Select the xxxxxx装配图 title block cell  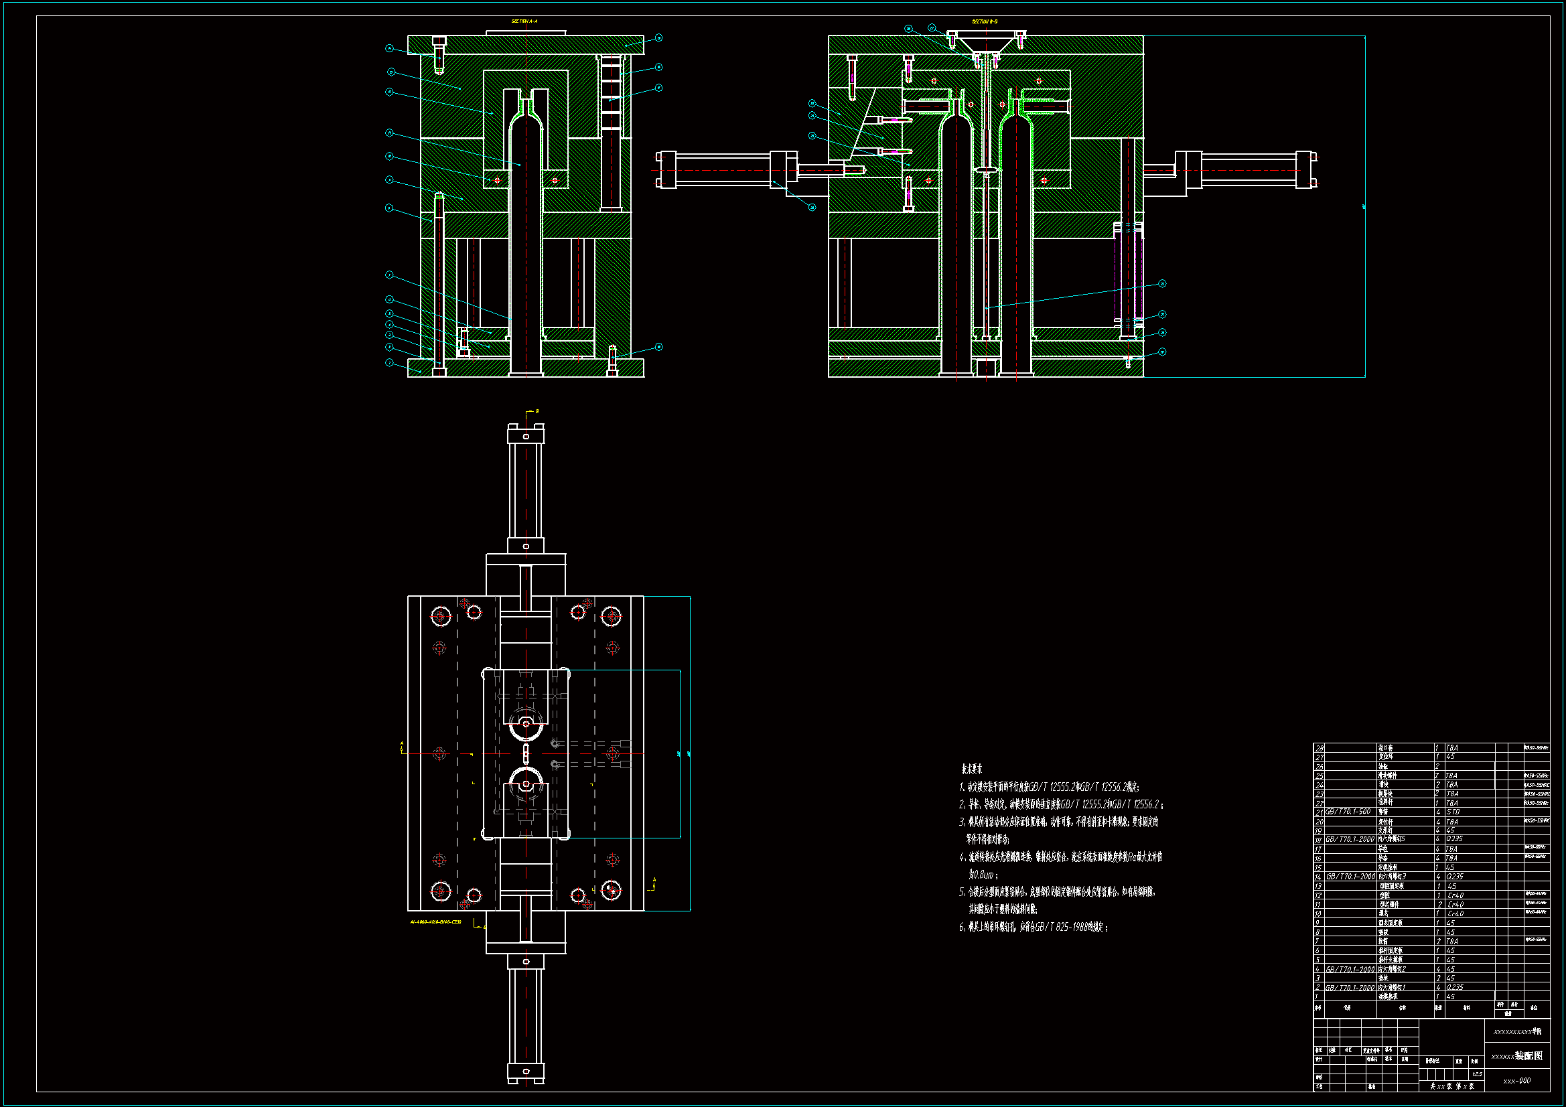(x=1517, y=1056)
